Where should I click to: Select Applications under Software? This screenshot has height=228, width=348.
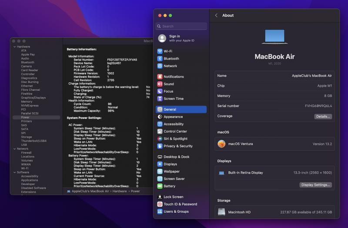pyautogui.click(x=30, y=180)
